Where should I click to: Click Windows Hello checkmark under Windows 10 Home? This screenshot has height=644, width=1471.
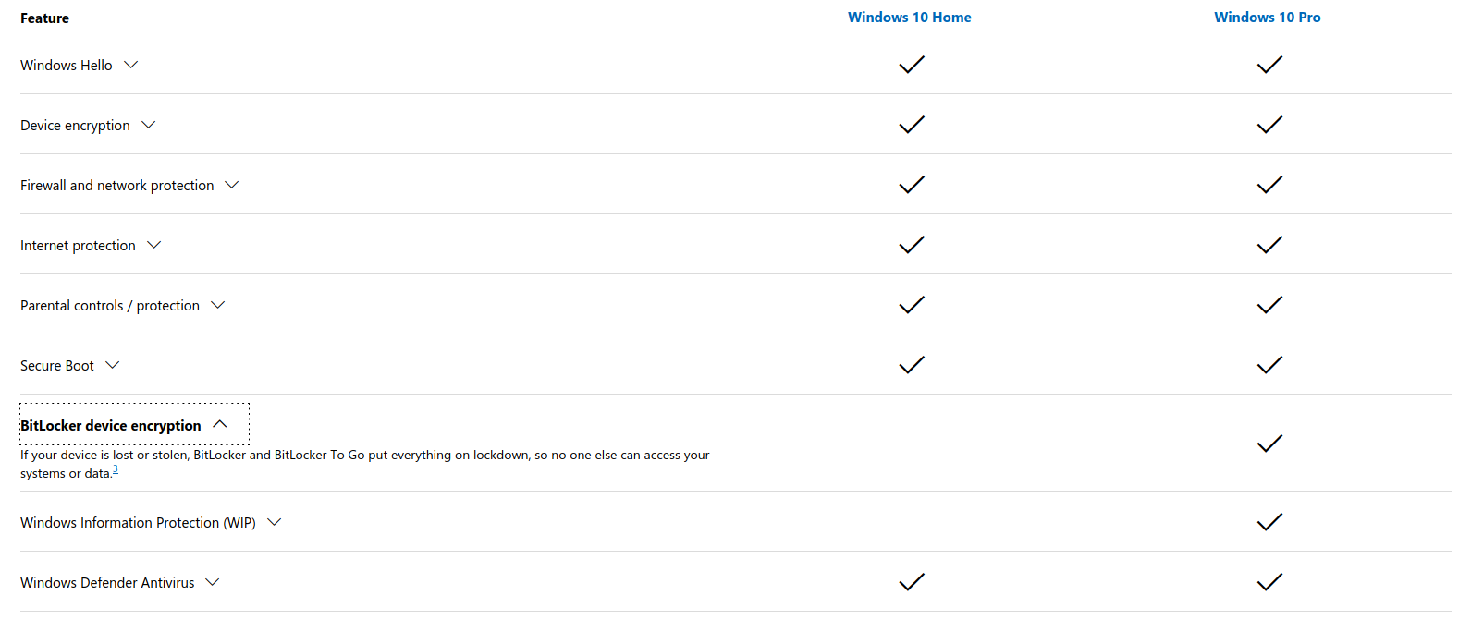click(912, 65)
